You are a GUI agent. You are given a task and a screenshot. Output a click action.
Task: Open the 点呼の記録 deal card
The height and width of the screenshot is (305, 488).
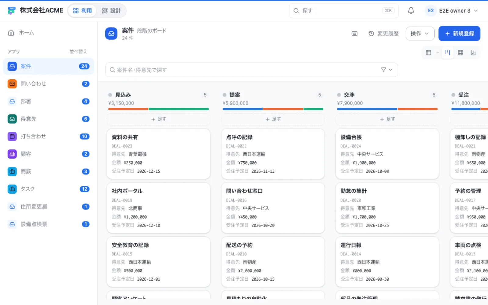273,154
